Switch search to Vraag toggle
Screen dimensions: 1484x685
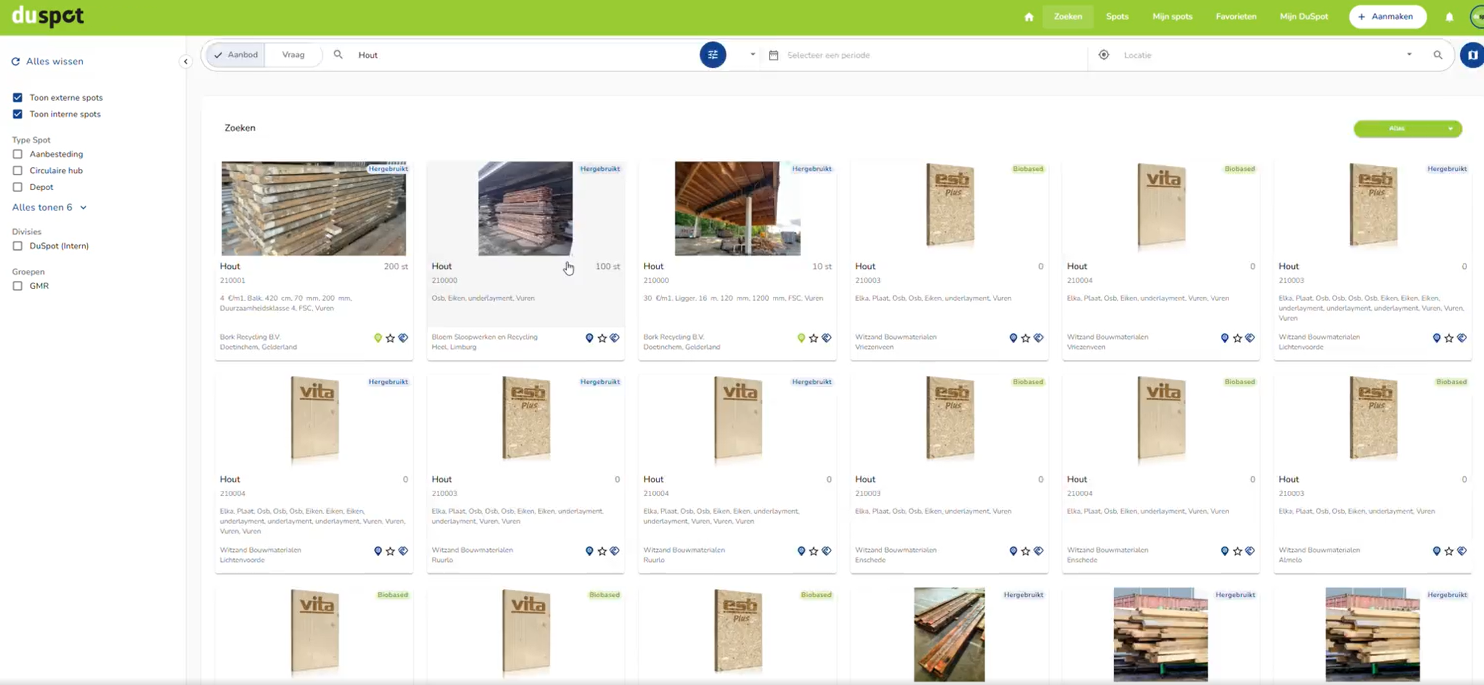tap(293, 54)
